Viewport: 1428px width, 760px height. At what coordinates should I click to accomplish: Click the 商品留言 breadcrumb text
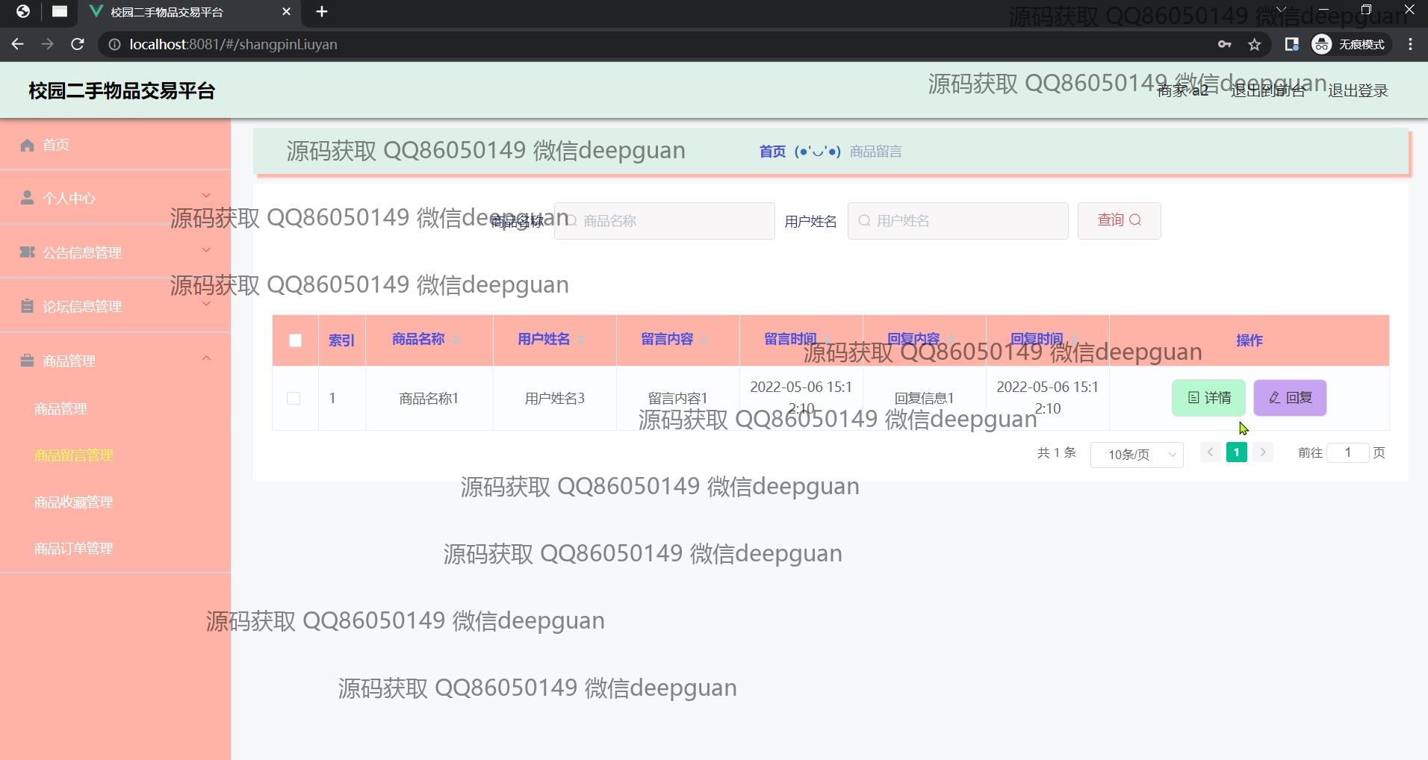pyautogui.click(x=875, y=152)
